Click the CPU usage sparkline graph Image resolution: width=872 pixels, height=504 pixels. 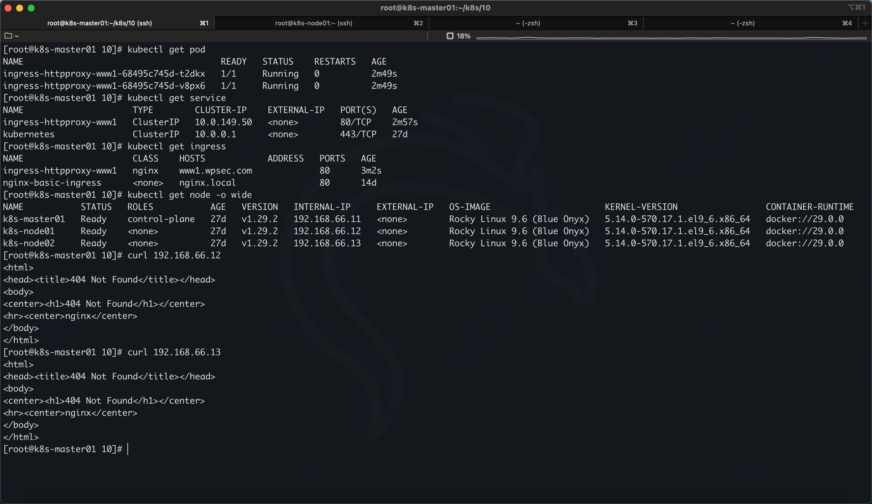click(671, 37)
